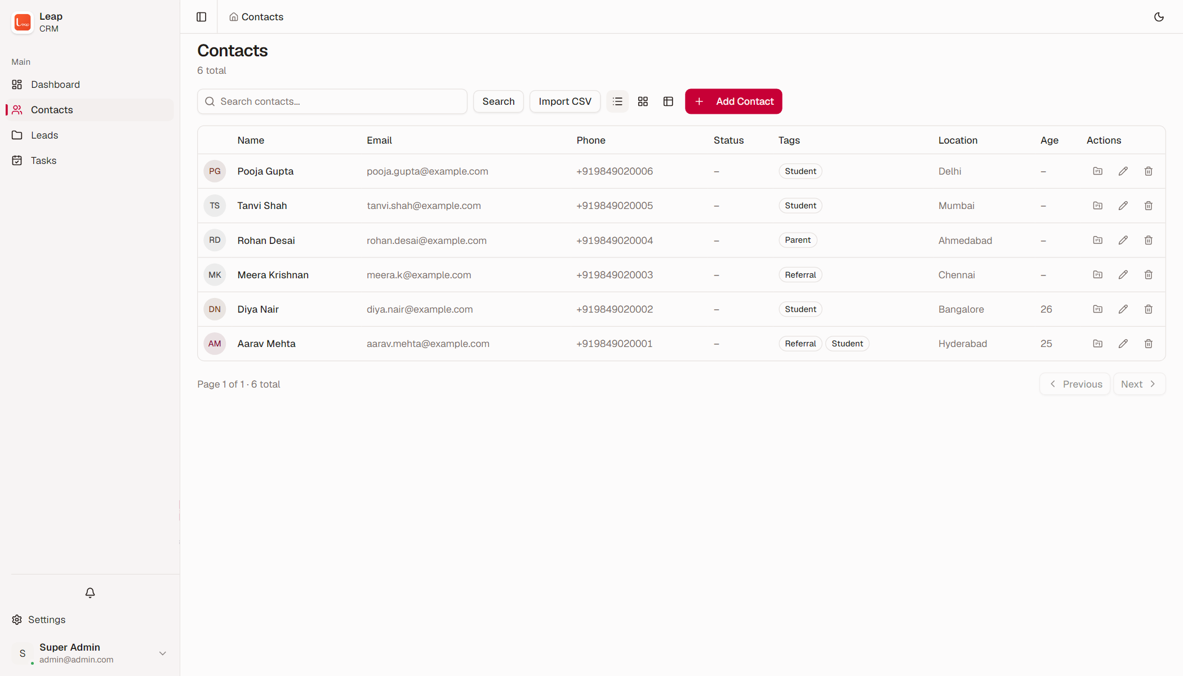
Task: Select grid view icon
Action: click(643, 101)
